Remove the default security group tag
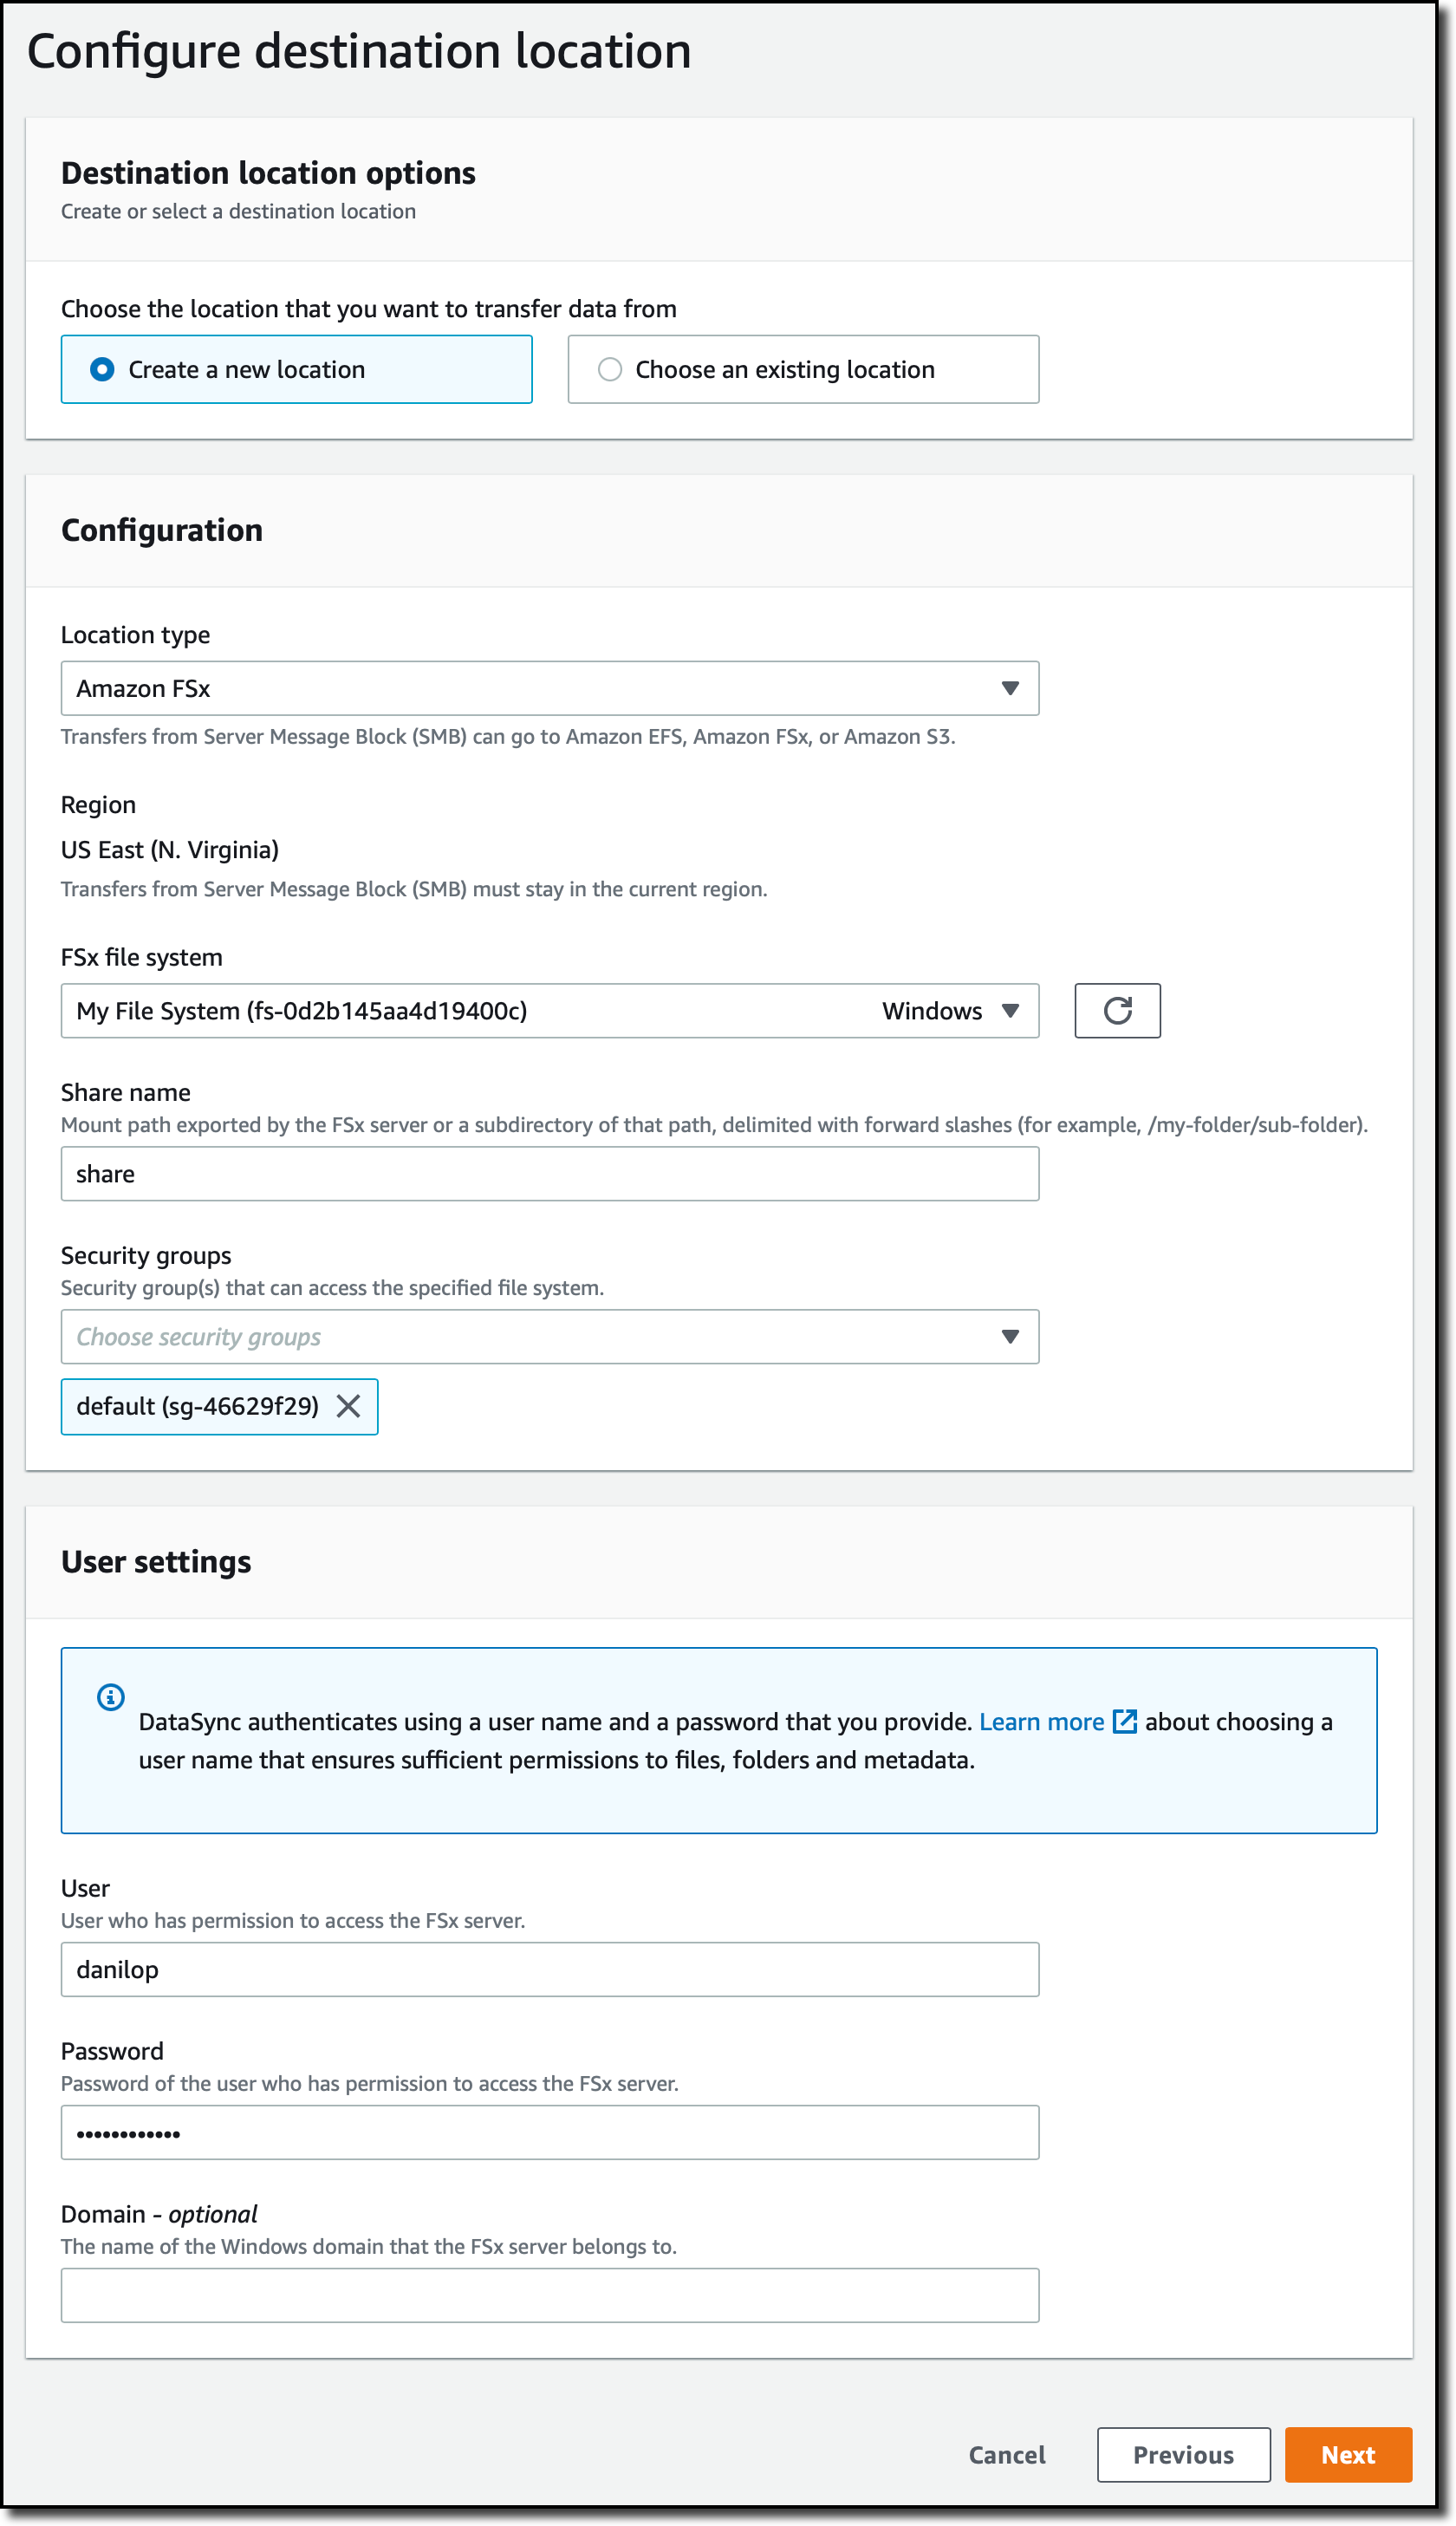This screenshot has height=2526, width=1456. (348, 1406)
